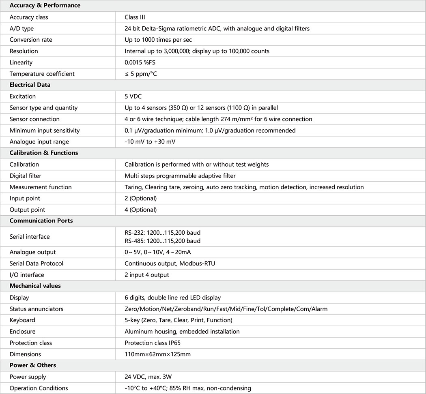Select the Analogue input range value
The width and height of the screenshot is (426, 394).
pos(150,142)
